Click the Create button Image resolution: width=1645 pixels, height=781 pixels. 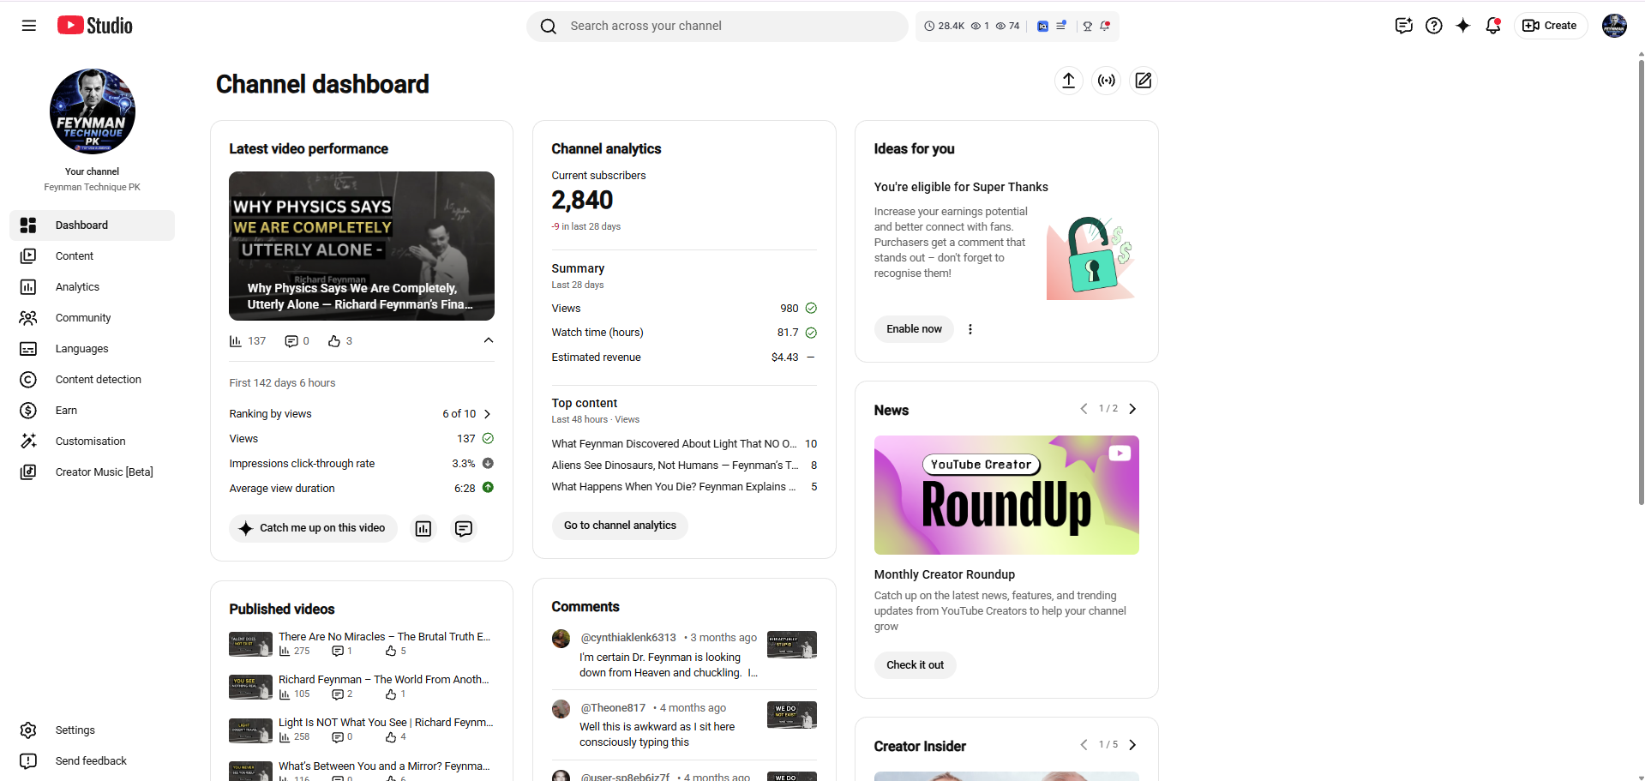coord(1551,26)
